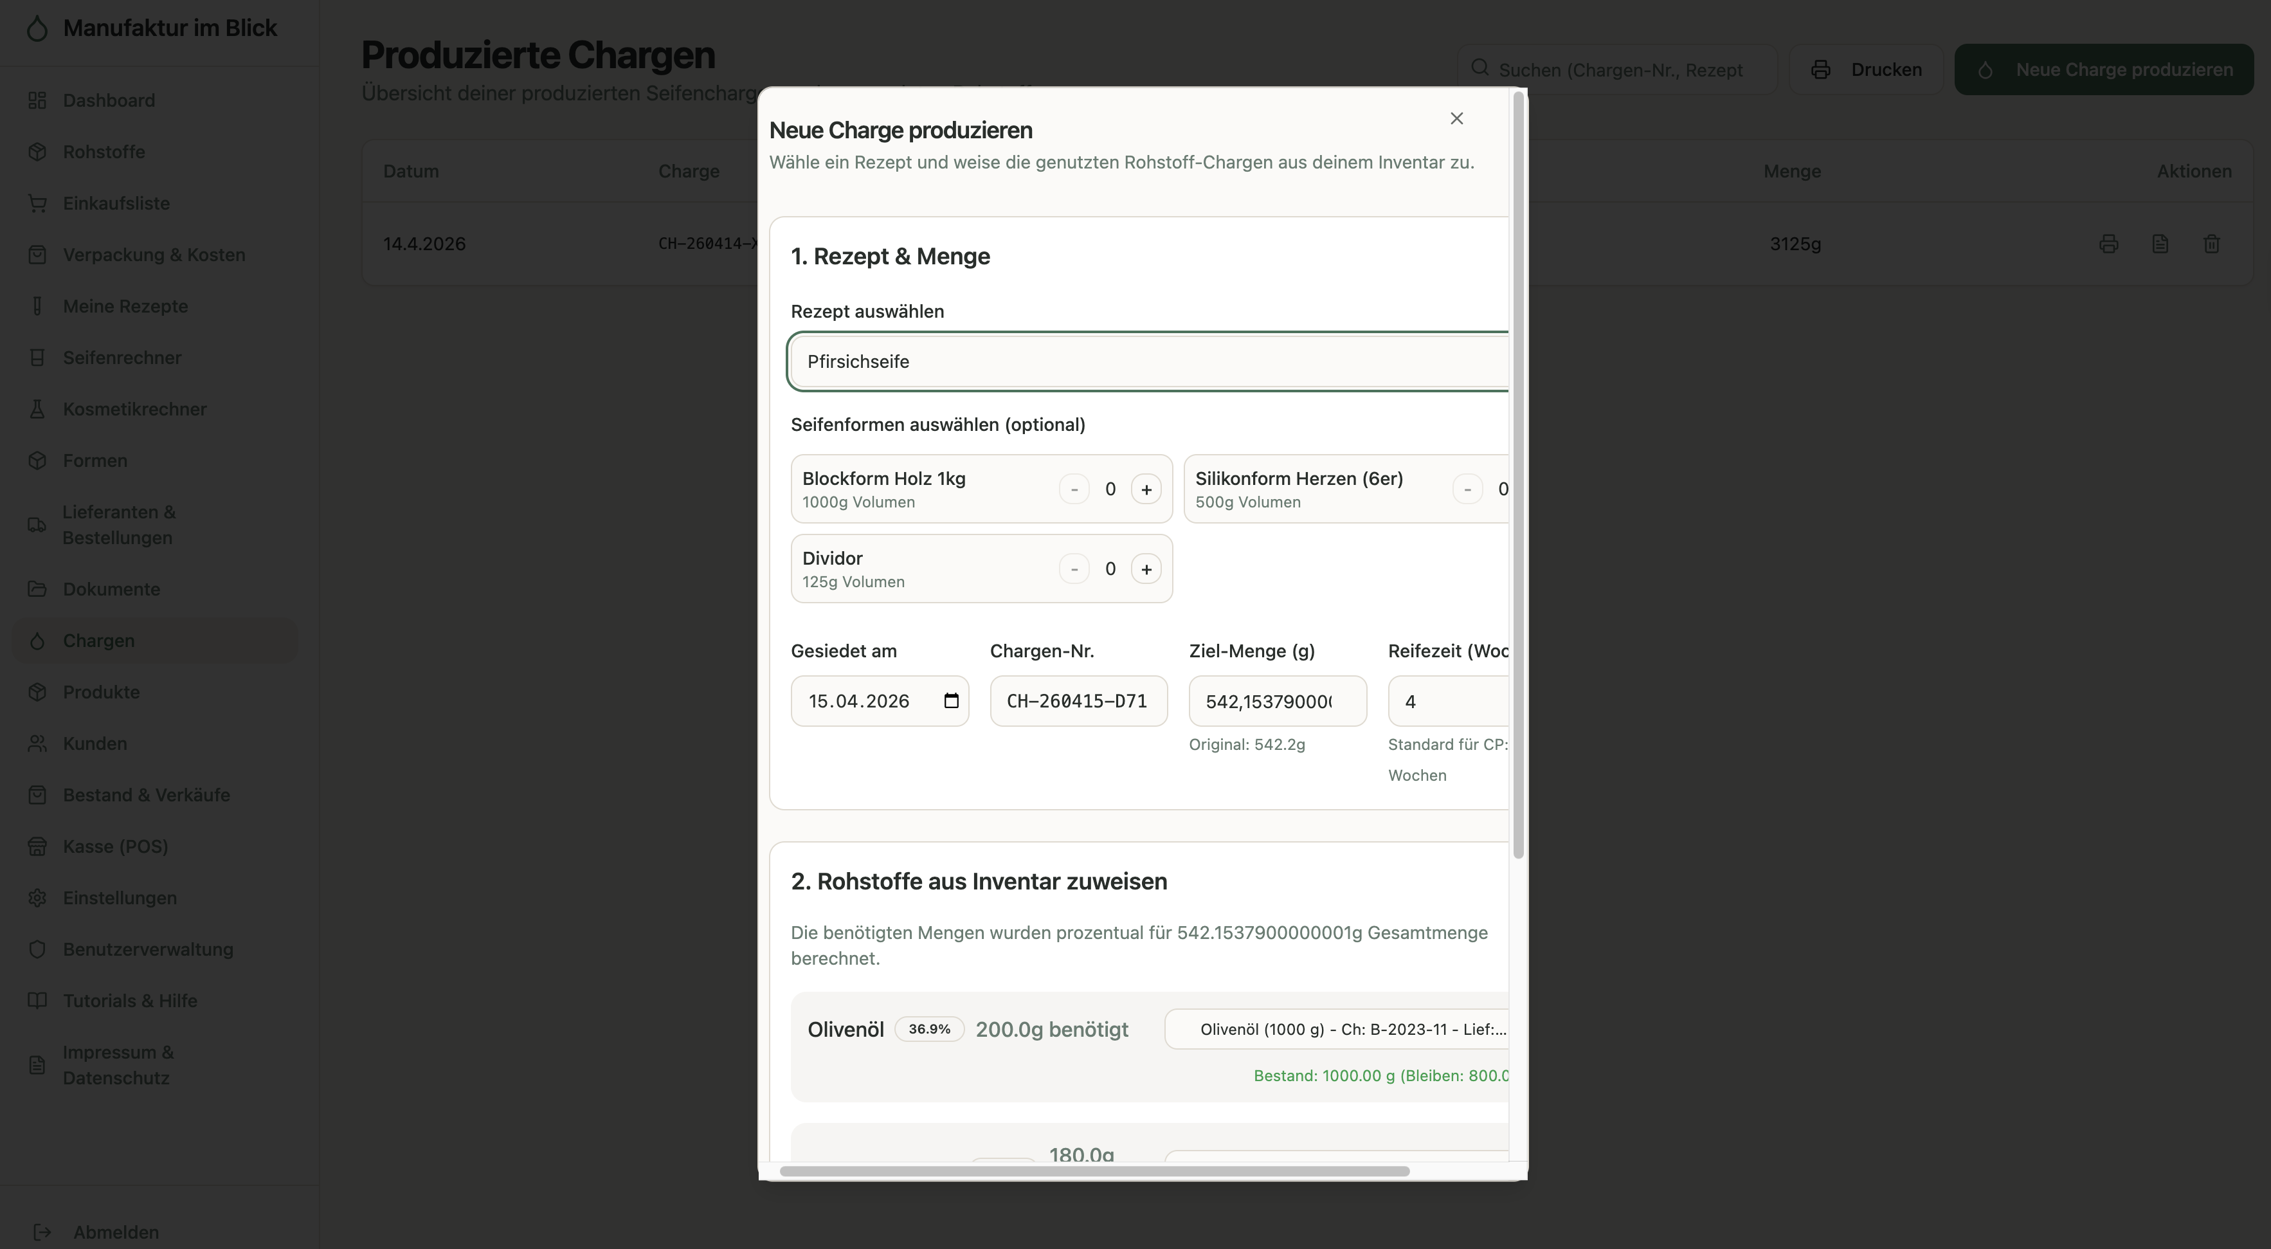Image resolution: width=2271 pixels, height=1249 pixels.
Task: Click the Einkaufsliste cart icon
Action: pyautogui.click(x=37, y=203)
